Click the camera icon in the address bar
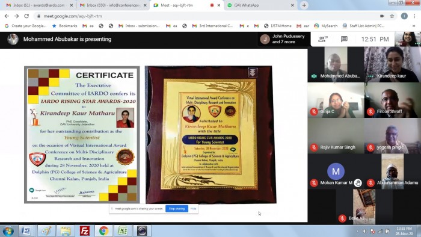421x237 pixels. click(382, 16)
